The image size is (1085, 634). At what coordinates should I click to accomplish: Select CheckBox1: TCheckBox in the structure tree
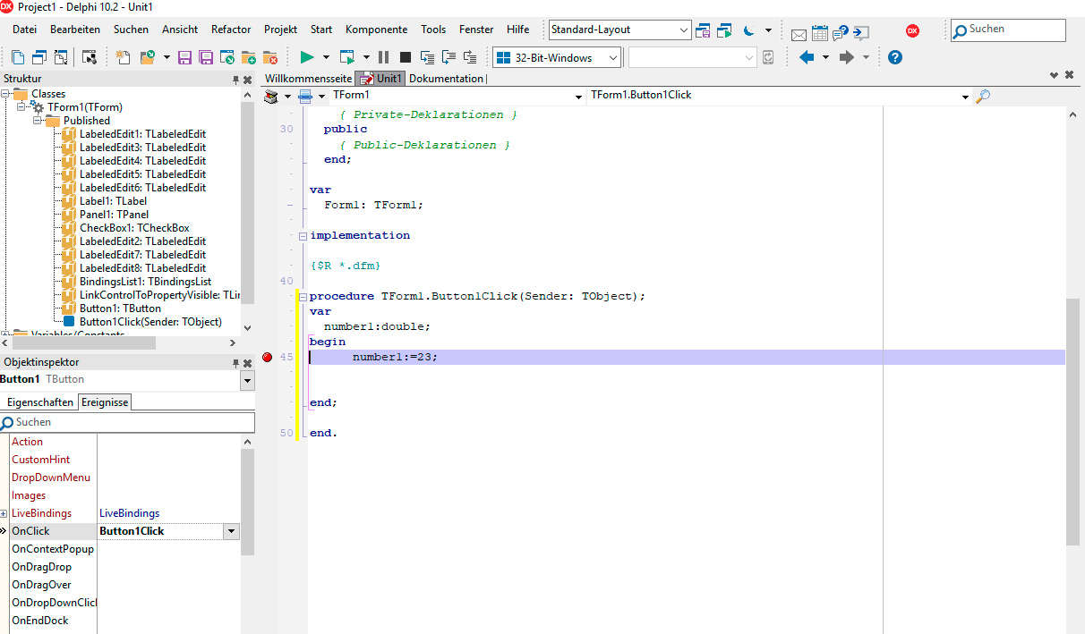click(x=134, y=228)
